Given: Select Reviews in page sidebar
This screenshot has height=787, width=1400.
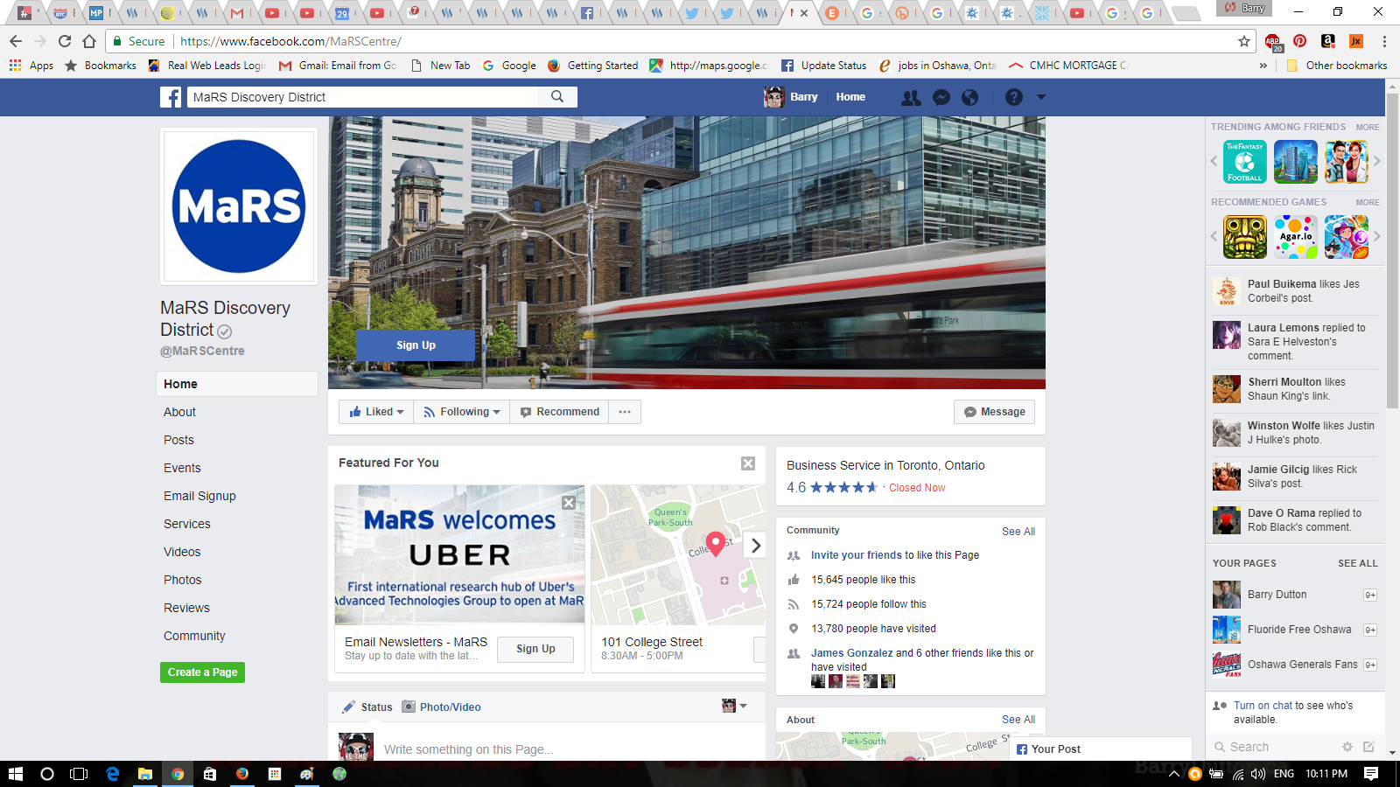Looking at the screenshot, I should click(x=186, y=608).
